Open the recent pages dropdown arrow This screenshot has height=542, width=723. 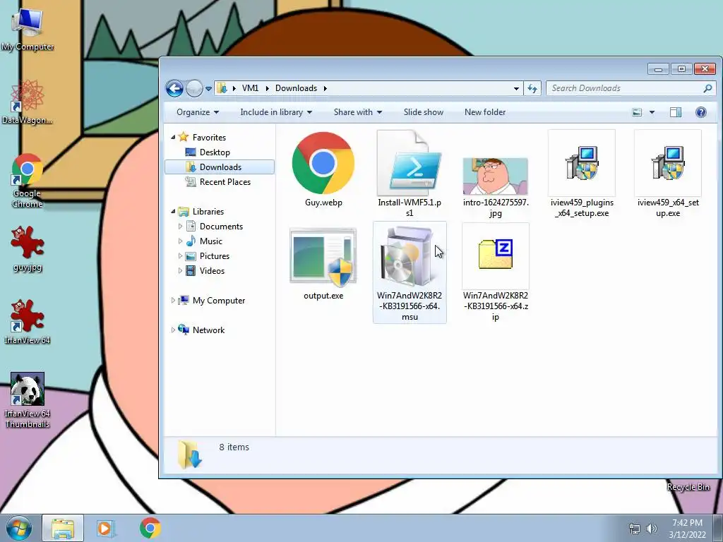coord(208,88)
